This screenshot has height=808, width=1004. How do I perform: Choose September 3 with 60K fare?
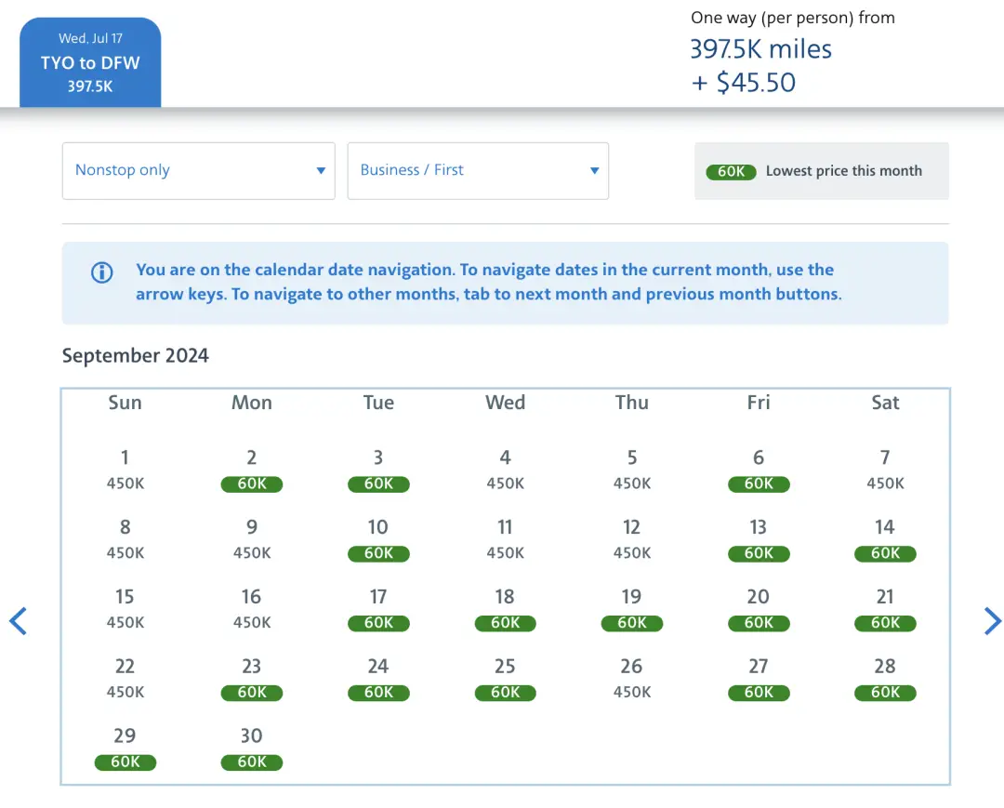point(378,470)
